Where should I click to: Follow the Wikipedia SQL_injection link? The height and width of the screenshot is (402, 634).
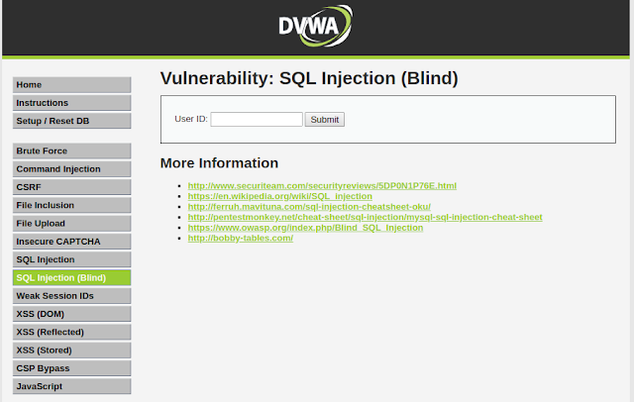coord(279,196)
